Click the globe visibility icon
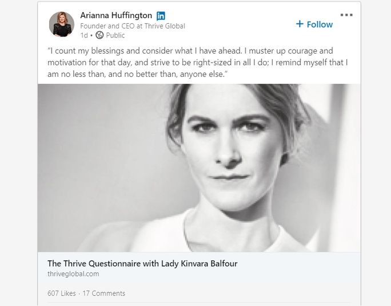391x306 pixels. (100, 35)
